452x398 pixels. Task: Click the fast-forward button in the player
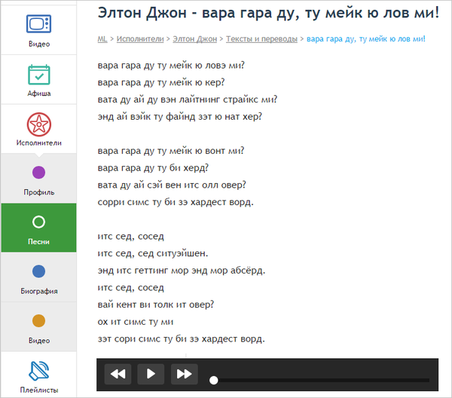tap(185, 374)
